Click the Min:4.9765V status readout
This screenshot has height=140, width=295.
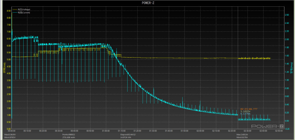pyautogui.click(x=11, y=137)
